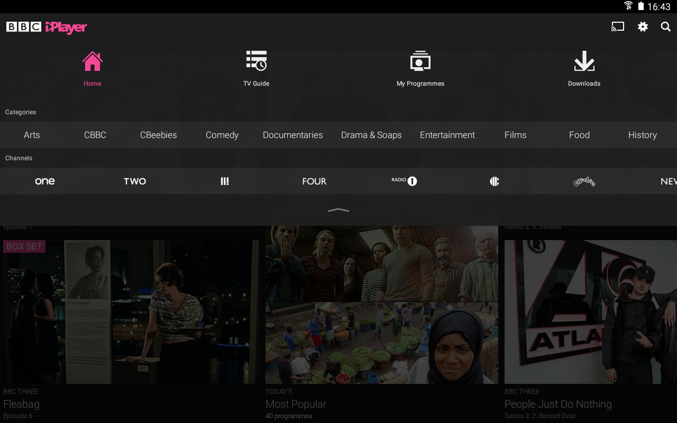The height and width of the screenshot is (423, 677).
Task: Tap the Most Popular title
Action: (296, 404)
